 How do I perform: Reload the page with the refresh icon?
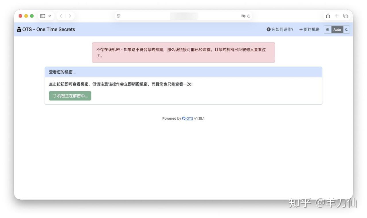point(249,16)
